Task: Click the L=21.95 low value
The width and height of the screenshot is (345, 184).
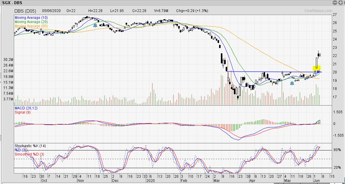Action: 118,11
